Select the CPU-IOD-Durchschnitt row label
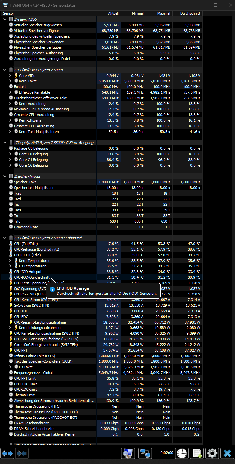The image size is (235, 464). tap(32, 277)
